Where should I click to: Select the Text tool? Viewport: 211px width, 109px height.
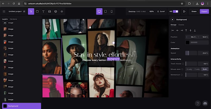tap(43, 12)
